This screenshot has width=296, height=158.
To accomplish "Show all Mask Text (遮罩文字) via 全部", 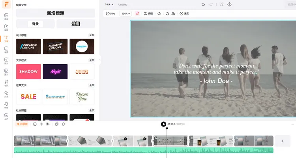I will pos(92,85).
